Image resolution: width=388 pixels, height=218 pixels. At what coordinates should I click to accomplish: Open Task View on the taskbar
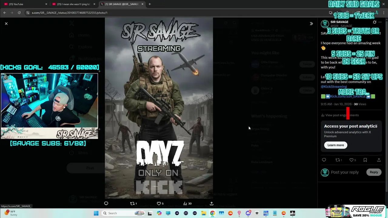pos(150,213)
